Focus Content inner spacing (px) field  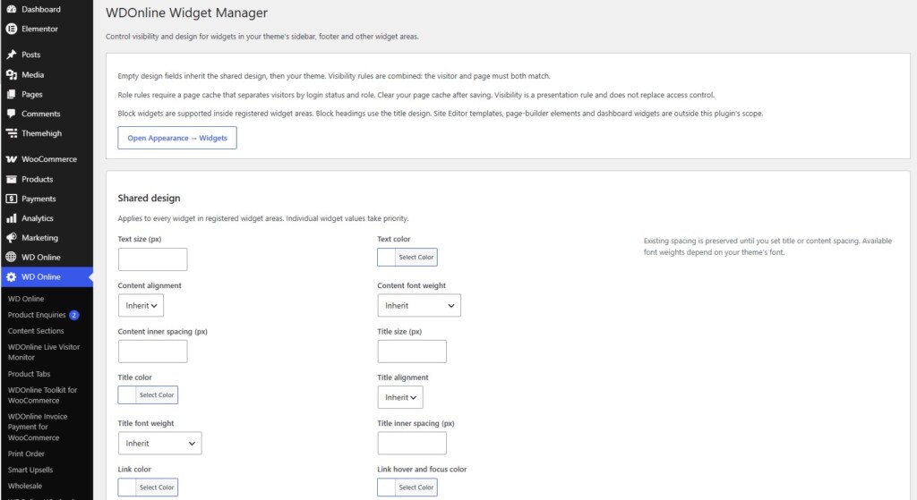click(152, 352)
